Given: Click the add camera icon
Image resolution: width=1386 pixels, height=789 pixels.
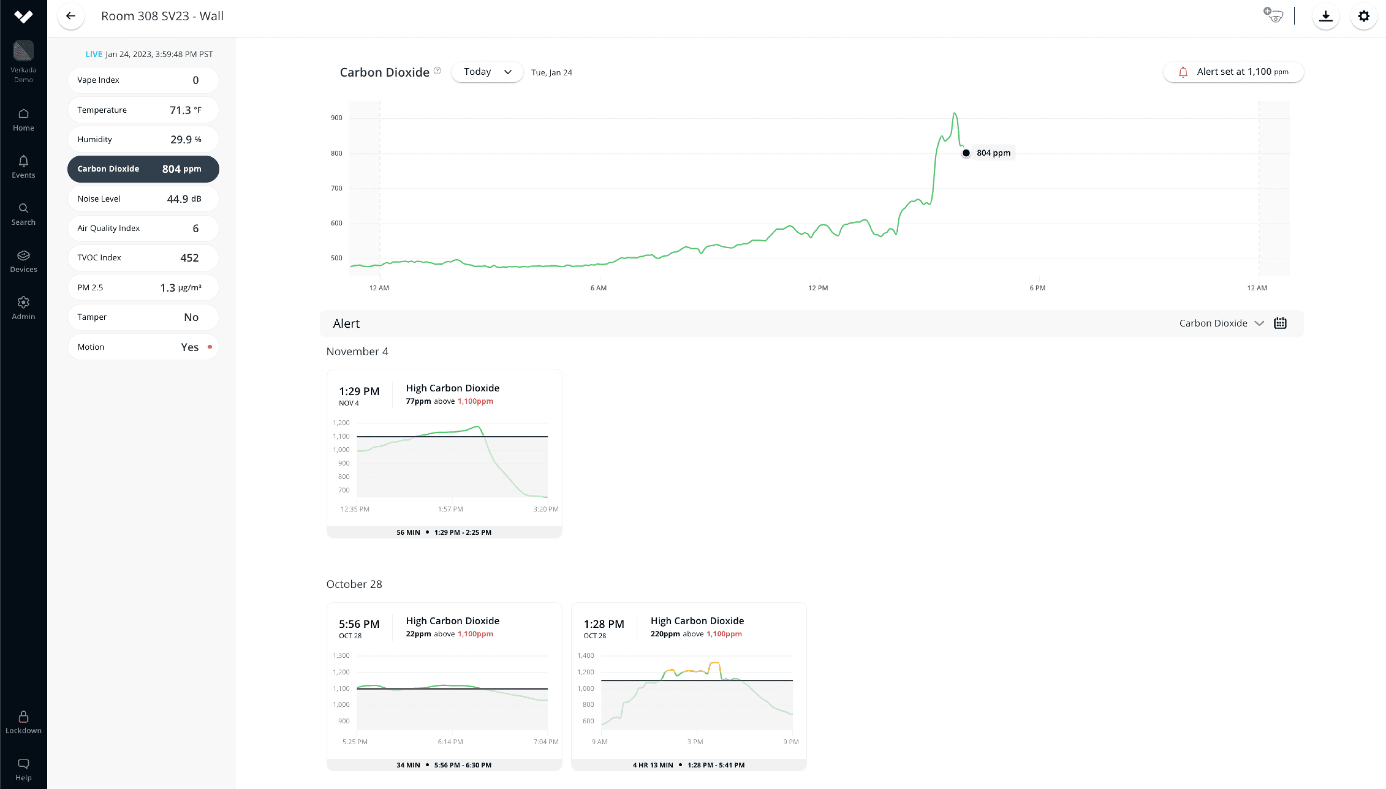Looking at the screenshot, I should pyautogui.click(x=1273, y=15).
